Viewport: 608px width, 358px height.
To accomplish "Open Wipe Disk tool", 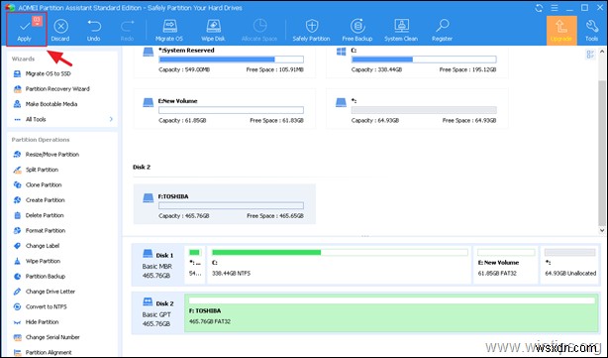I will (x=213, y=31).
